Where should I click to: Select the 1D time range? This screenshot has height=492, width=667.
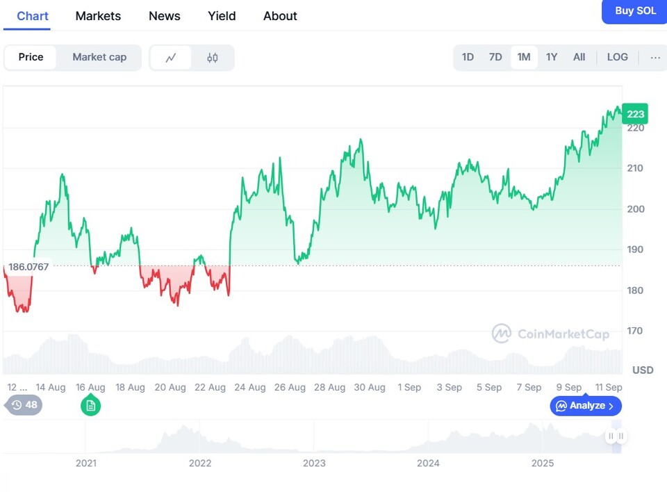pyautogui.click(x=468, y=58)
